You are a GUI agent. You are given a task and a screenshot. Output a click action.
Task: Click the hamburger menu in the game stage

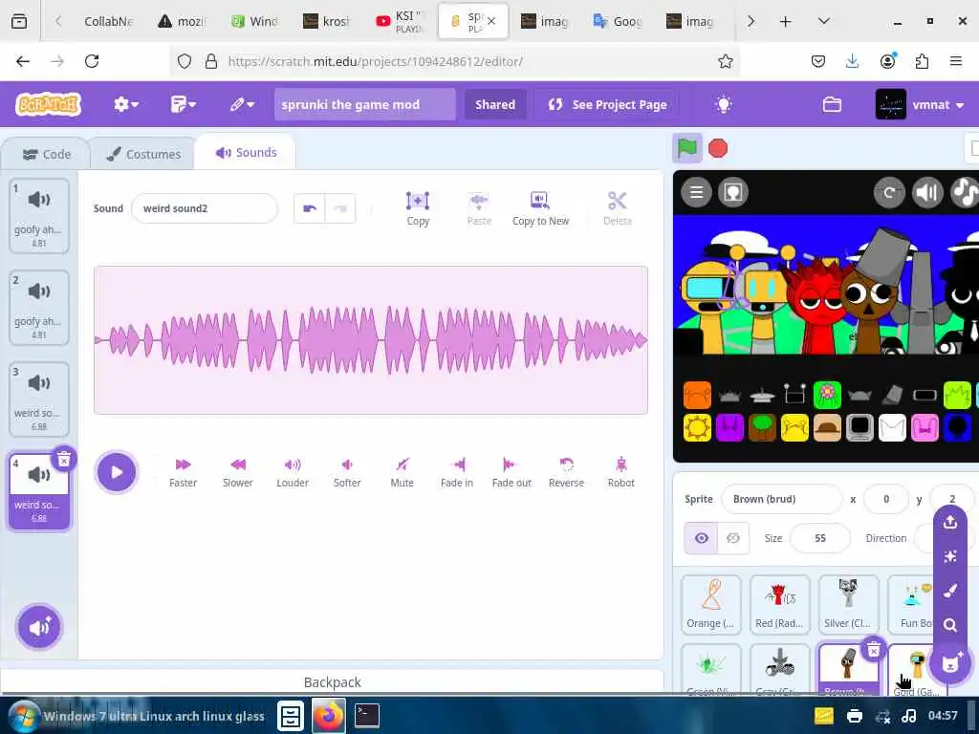(x=697, y=192)
